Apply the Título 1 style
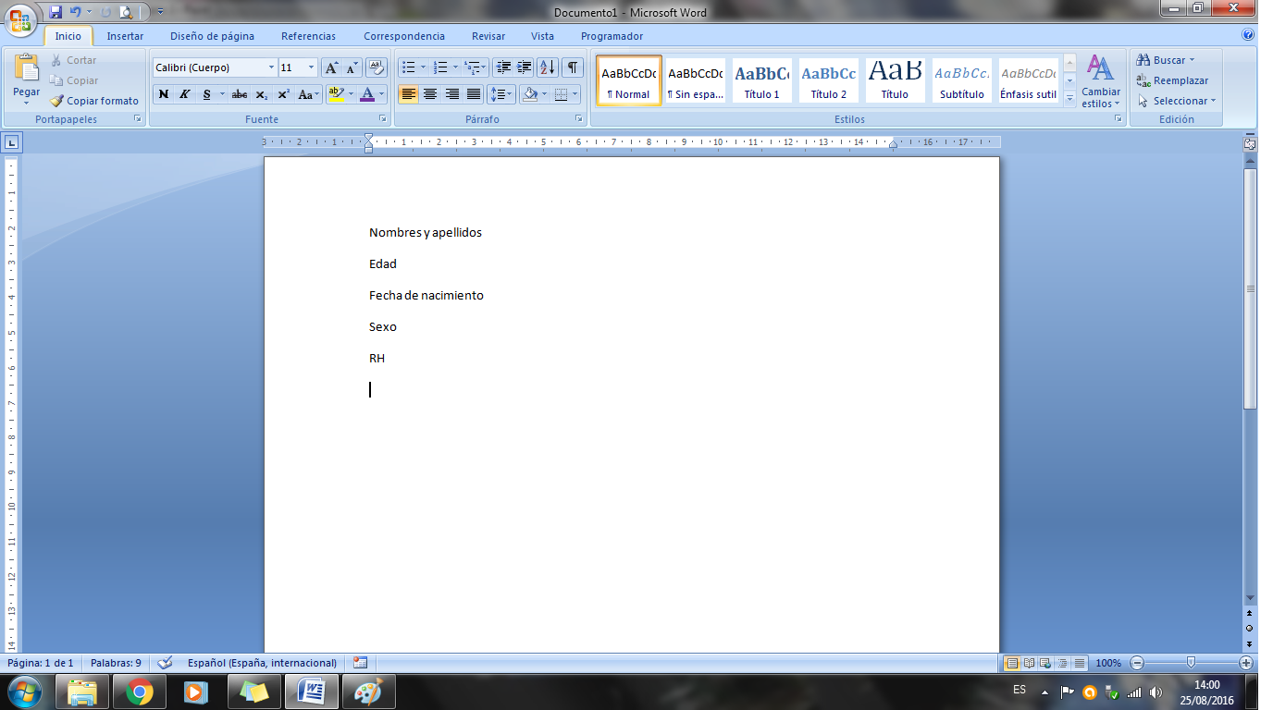The height and width of the screenshot is (710, 1273). (x=761, y=80)
